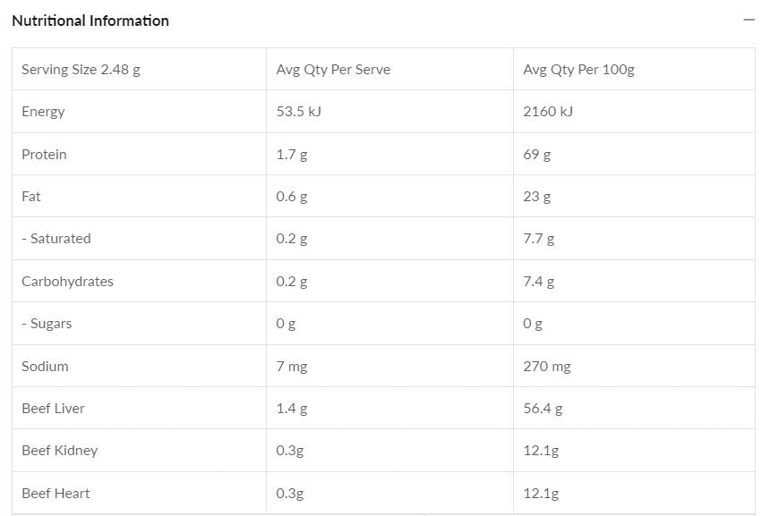761x516 pixels.
Task: Click the Beef Kidney row label
Action: click(x=59, y=451)
